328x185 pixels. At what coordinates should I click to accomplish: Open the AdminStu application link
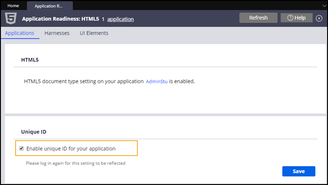coord(156,82)
